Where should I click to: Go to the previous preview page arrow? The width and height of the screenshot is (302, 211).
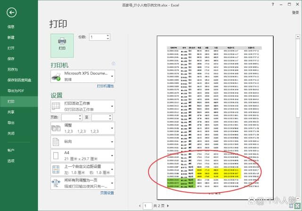(140, 206)
